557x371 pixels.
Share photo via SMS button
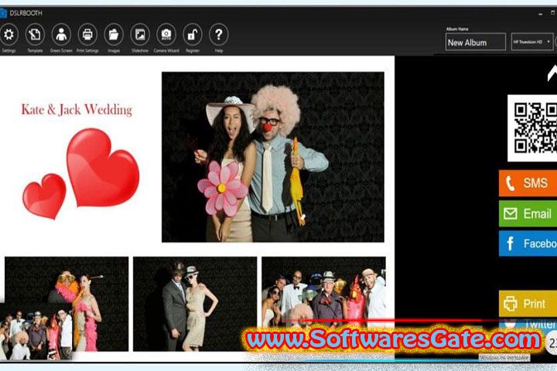click(528, 183)
